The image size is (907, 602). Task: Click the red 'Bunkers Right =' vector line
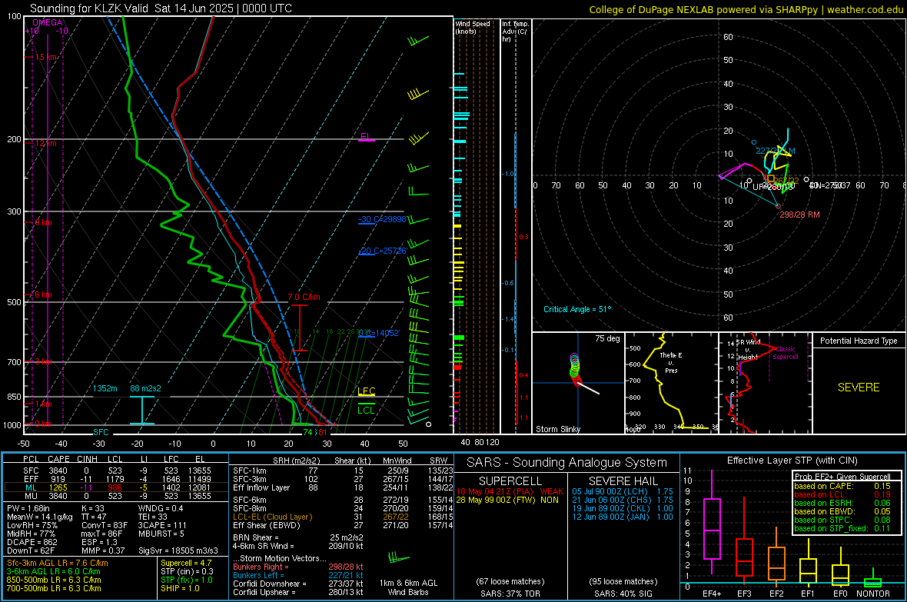click(298, 567)
